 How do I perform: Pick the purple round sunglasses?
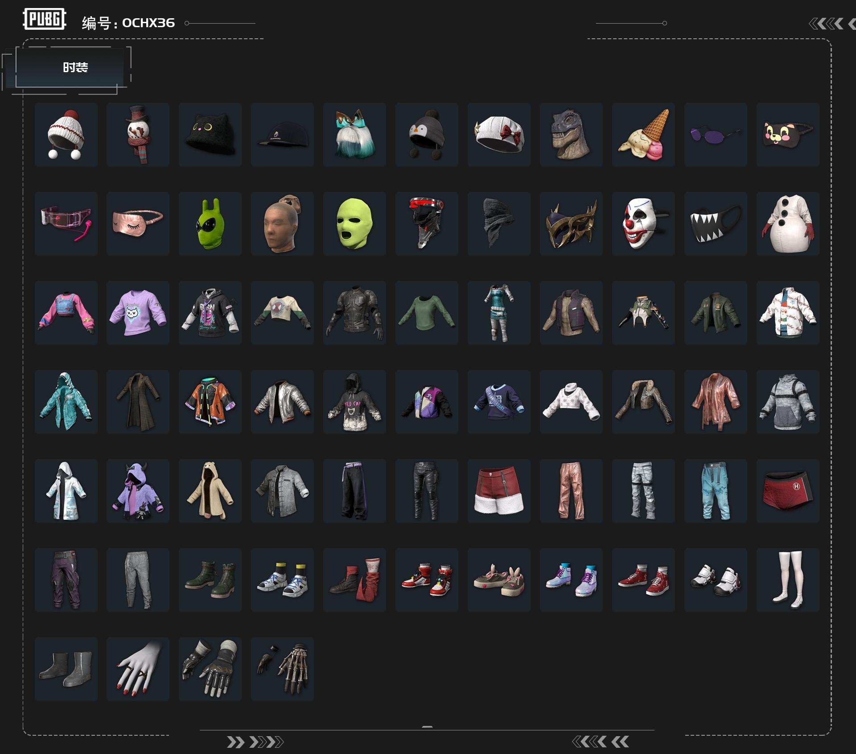(716, 134)
